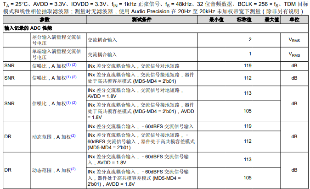Click the 113 value in the DR row
The image size is (310, 189).
(x=248, y=159)
